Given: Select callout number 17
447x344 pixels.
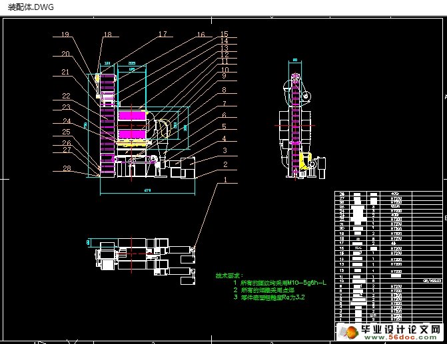Looking at the screenshot, I should [163, 34].
